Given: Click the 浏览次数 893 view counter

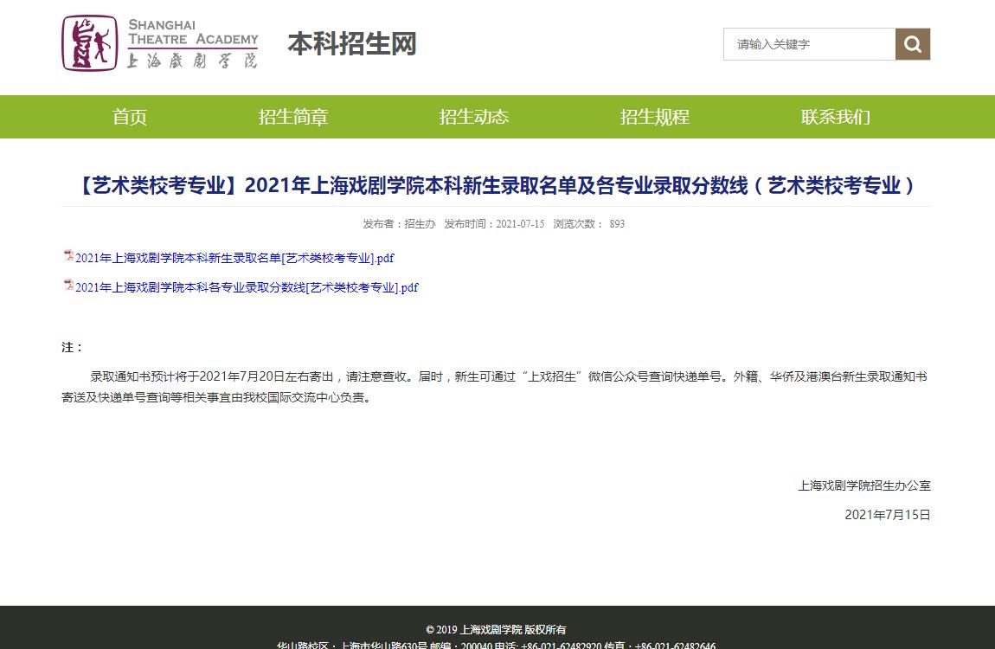Looking at the screenshot, I should tap(588, 224).
